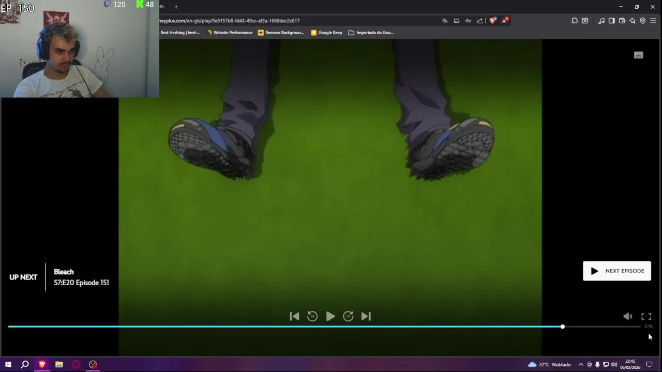Open the taskbar clock and date

tap(630, 364)
